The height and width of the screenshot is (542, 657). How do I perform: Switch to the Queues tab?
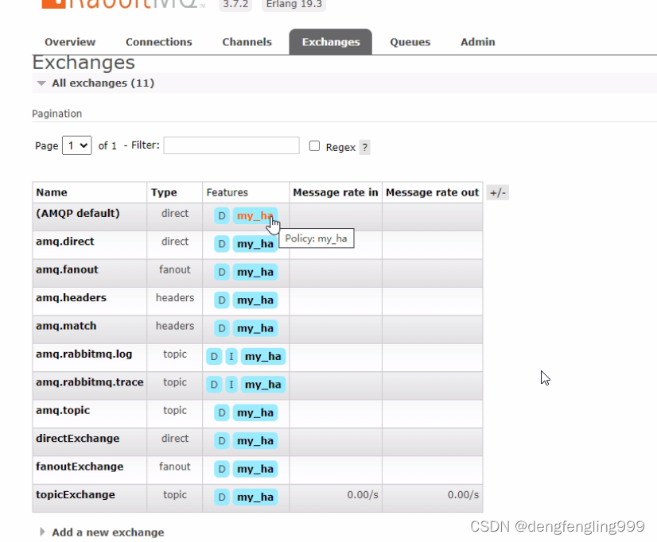tap(410, 42)
